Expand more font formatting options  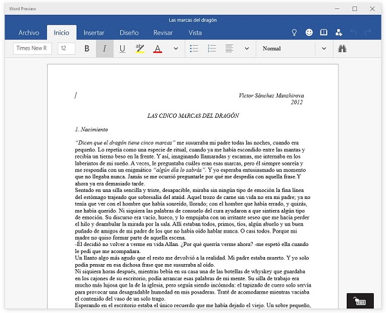(176, 48)
